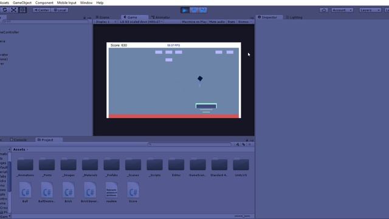This screenshot has height=219, width=389.
Task: Click the paddle in Game view
Action: 206,106
